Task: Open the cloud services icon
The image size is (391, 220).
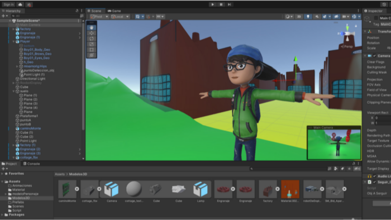Action: coord(20,4)
